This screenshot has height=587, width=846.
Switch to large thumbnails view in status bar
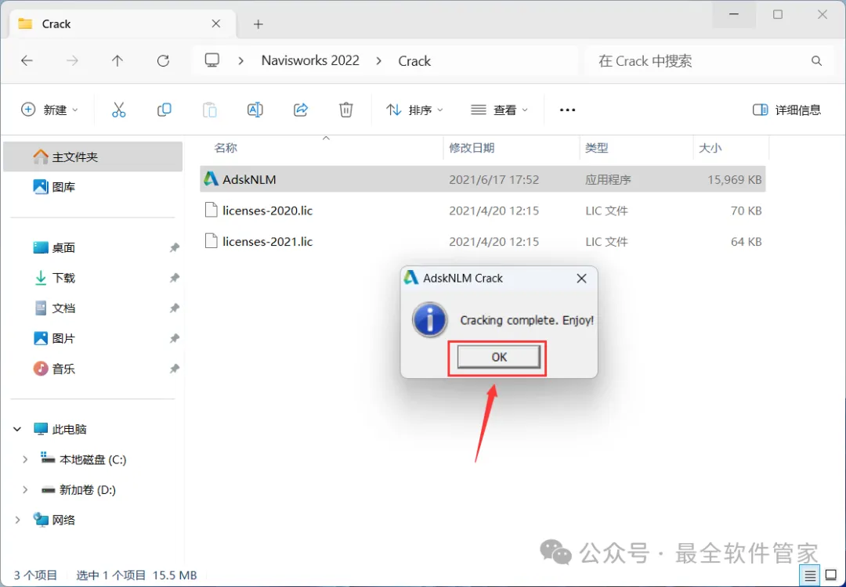click(831, 576)
